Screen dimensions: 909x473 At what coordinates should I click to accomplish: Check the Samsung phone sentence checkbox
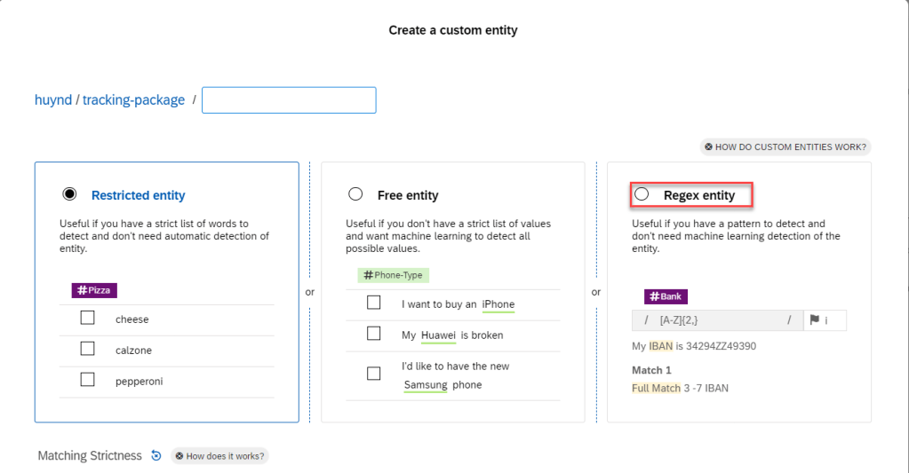[x=374, y=374]
